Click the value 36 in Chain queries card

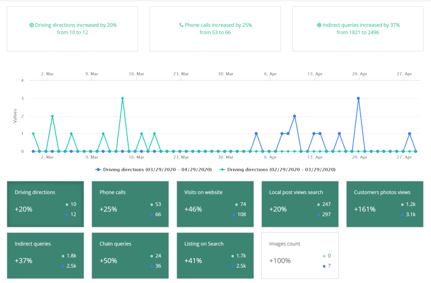[158, 266]
